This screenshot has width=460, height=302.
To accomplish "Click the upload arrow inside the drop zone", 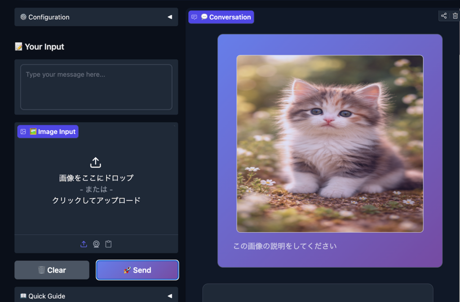I will pos(96,161).
